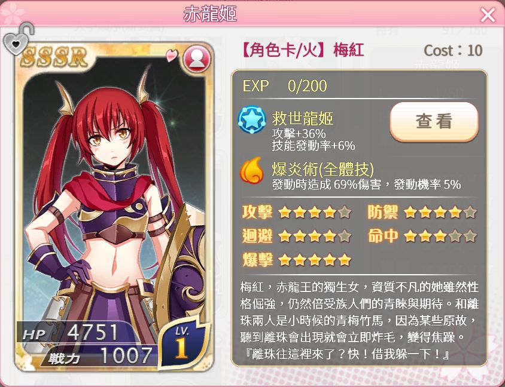Toggle the heart lock icon on card
Viewport: 505px width, 387px height.
[19, 39]
